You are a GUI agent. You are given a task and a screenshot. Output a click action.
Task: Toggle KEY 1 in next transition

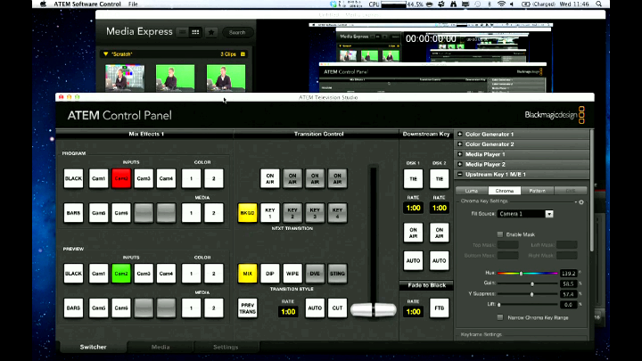coord(270,213)
